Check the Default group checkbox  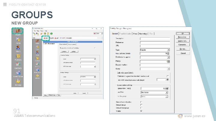141,105
